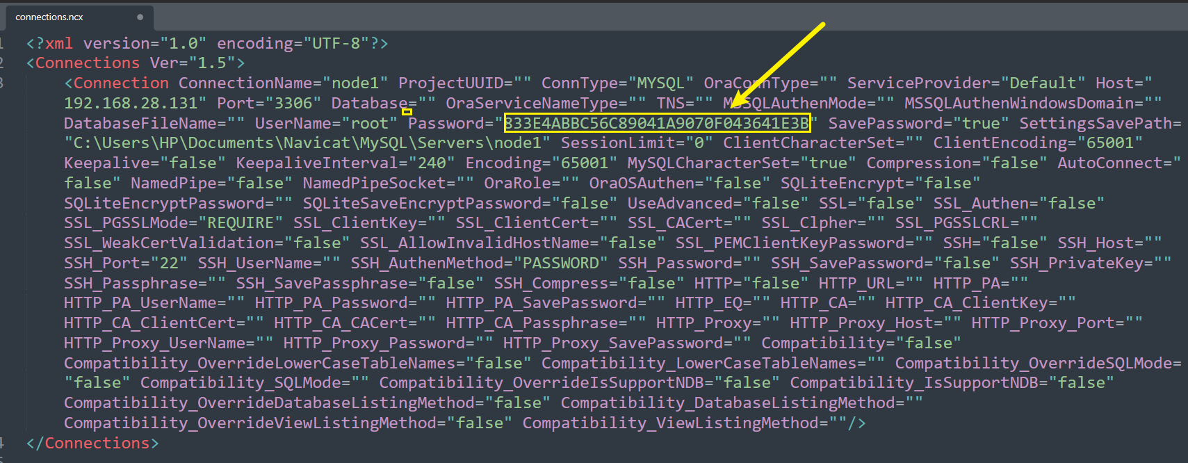The image size is (1188, 463).
Task: Click the MySQLCharacterSet attribute name
Action: pyautogui.click(x=708, y=163)
